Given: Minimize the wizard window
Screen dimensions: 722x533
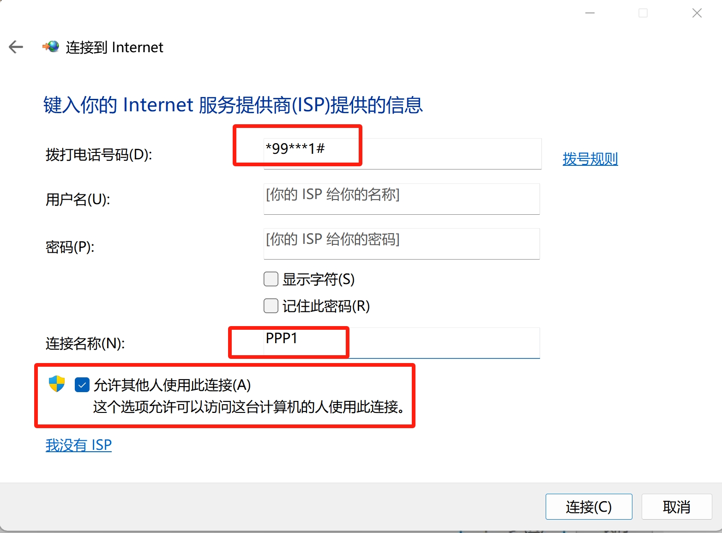Looking at the screenshot, I should point(590,13).
